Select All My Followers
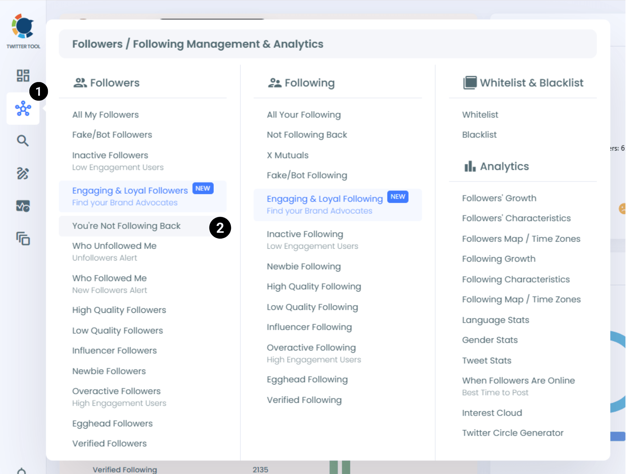626x474 pixels. [105, 115]
